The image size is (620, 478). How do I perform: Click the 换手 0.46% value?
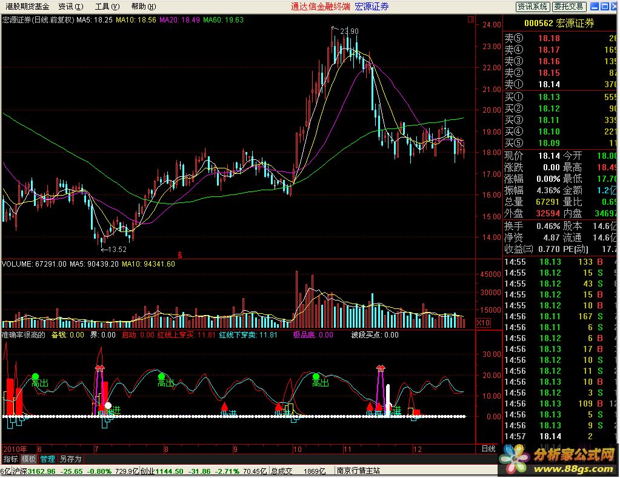coord(548,226)
